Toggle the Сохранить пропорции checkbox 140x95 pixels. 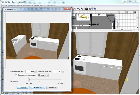click(x=16, y=75)
